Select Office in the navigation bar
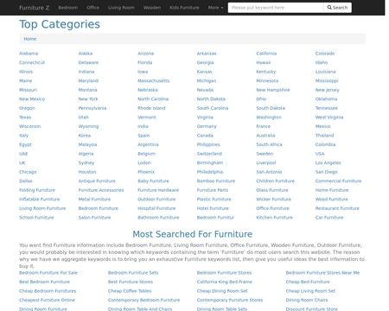 point(92,8)
